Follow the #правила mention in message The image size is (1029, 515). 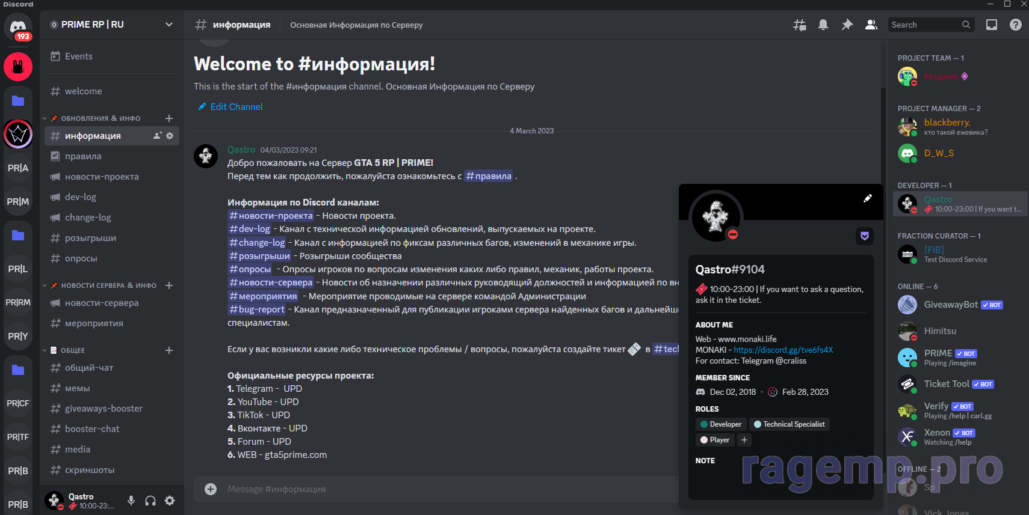488,176
